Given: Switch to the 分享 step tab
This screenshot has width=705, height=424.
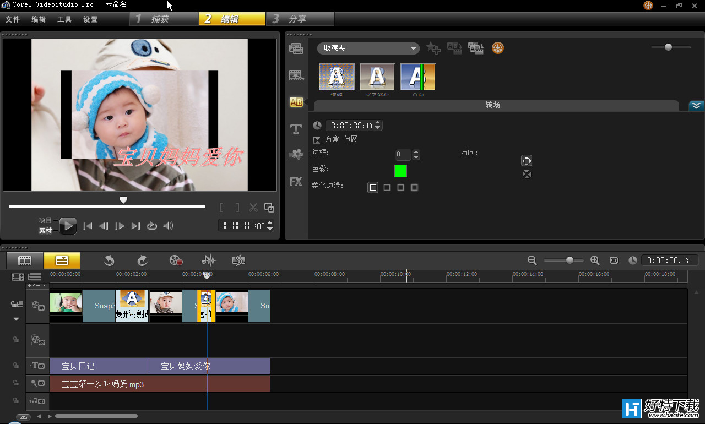Looking at the screenshot, I should pyautogui.click(x=301, y=19).
